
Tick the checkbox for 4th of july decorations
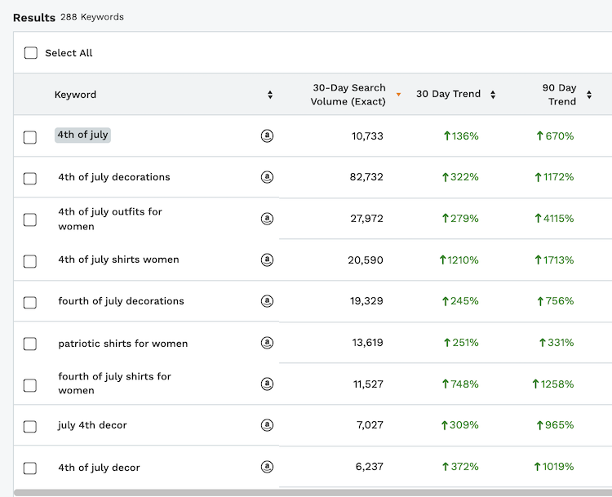(x=30, y=179)
